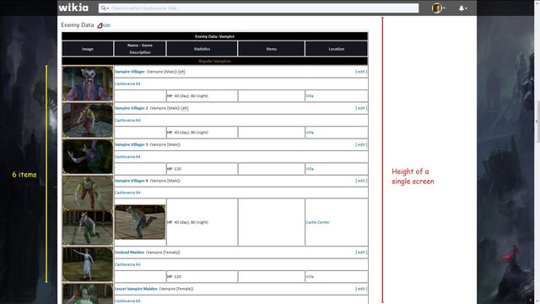Screen dimensions: 540x304
Task: Click the 'Regular Vampires' section row
Action: [x=214, y=62]
